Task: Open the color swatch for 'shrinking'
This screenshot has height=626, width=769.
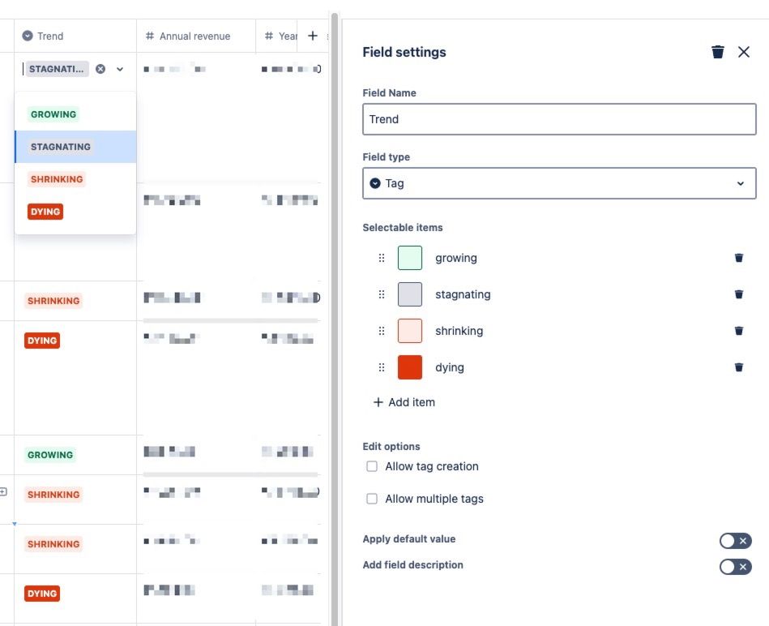Action: click(410, 331)
